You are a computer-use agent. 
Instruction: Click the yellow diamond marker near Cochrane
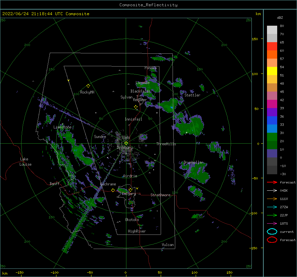click(x=113, y=190)
